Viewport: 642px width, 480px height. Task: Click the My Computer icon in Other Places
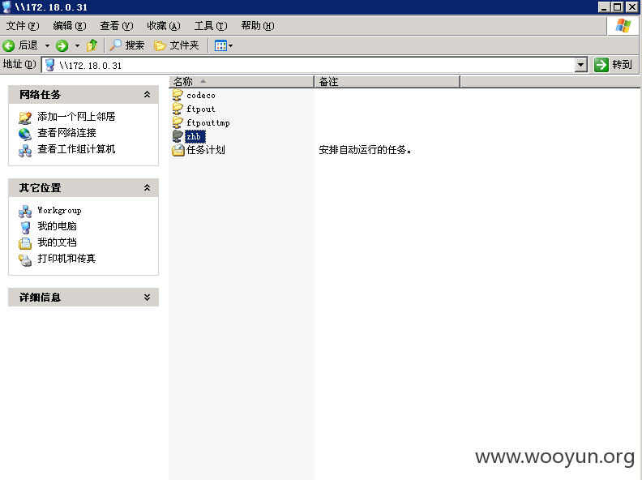pos(25,227)
